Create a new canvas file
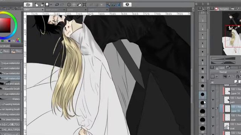Screen dimensions: 241x135 tap(37, 5)
